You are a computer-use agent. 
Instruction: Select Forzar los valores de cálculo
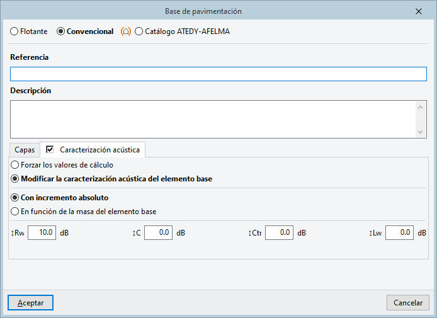15,165
